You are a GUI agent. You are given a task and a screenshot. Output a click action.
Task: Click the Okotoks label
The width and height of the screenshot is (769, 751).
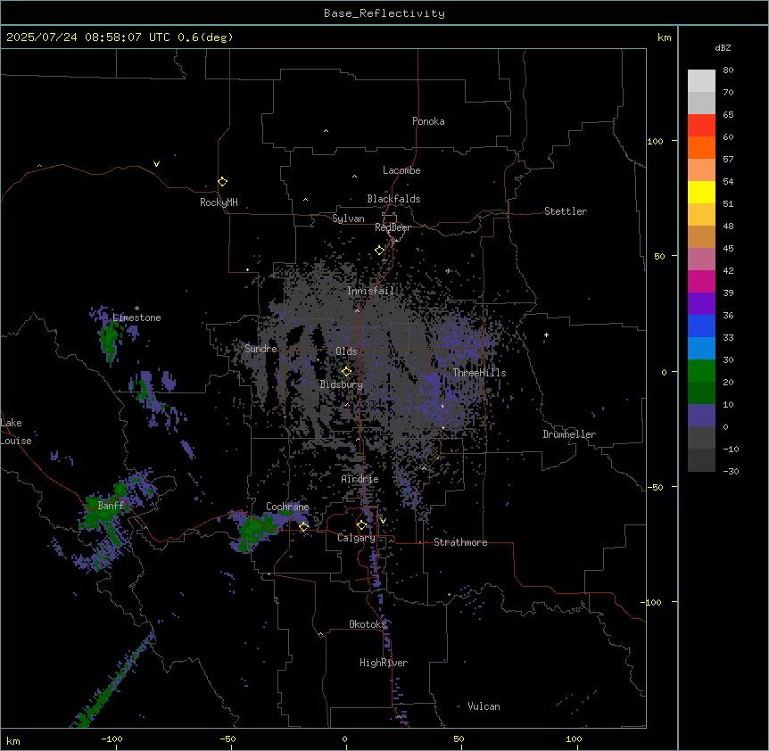click(368, 624)
